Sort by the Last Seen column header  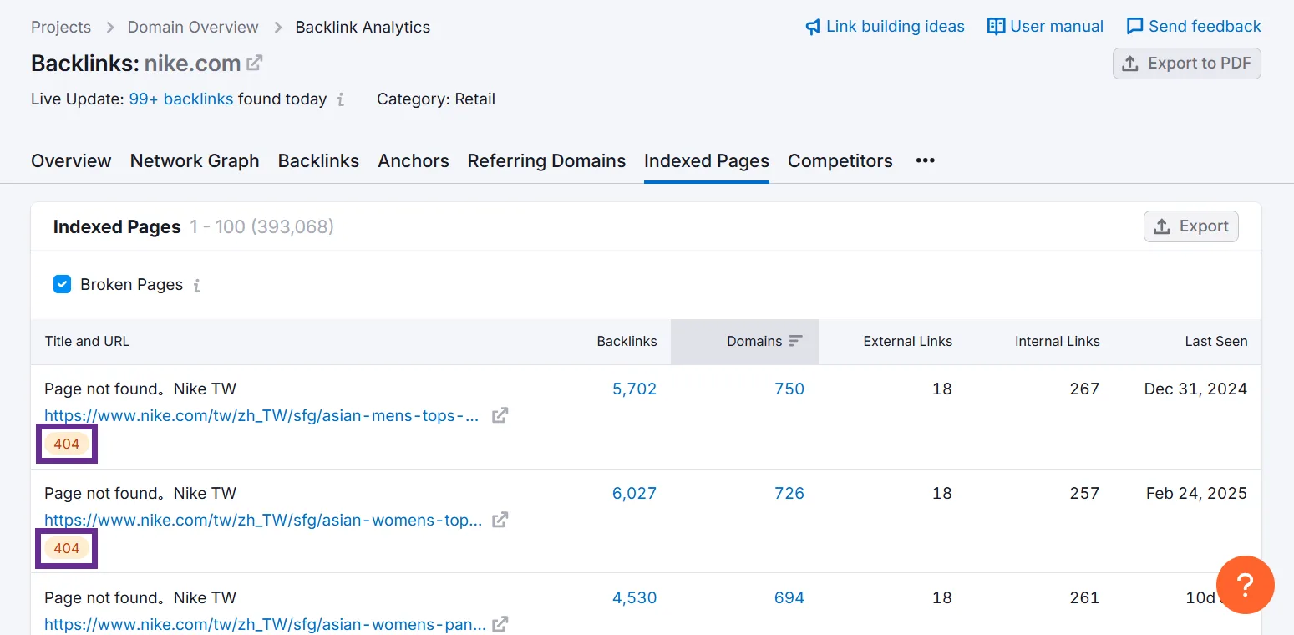1216,341
